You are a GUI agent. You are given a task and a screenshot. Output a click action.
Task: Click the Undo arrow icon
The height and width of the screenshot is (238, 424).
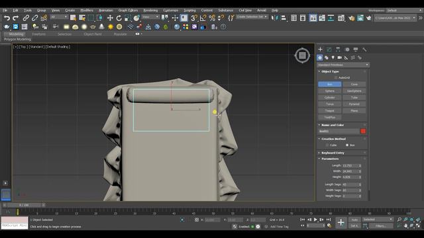pyautogui.click(x=7, y=18)
